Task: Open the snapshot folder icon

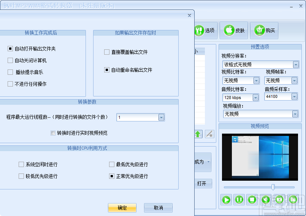Action: pyautogui.click(x=293, y=200)
